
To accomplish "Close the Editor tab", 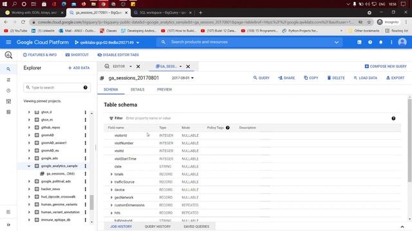I will [x=138, y=67].
